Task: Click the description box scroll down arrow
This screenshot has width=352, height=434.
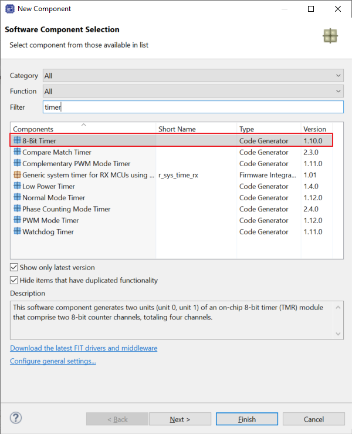Action: tap(337, 334)
